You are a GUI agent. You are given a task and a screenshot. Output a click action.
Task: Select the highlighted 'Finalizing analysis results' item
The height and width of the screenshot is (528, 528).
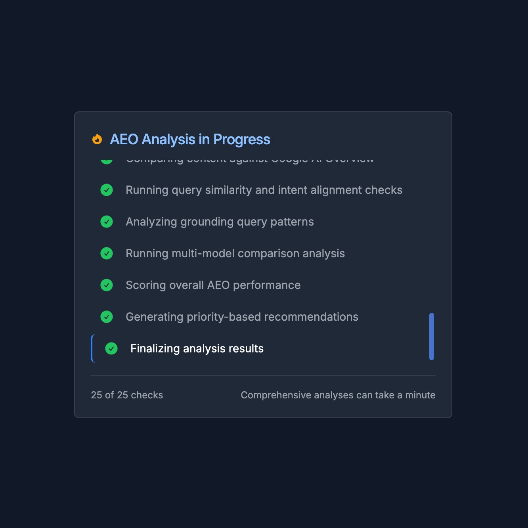[197, 348]
